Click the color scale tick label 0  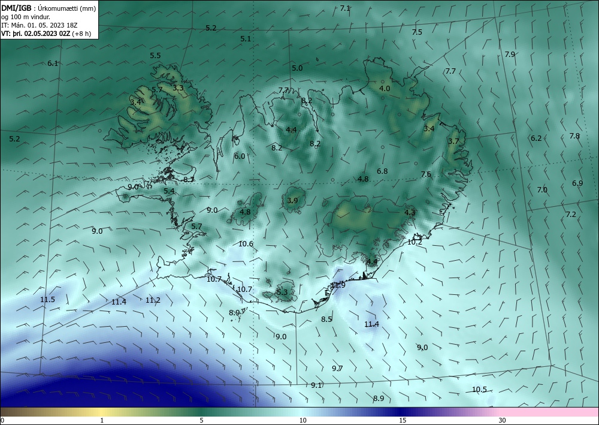click(x=2, y=420)
